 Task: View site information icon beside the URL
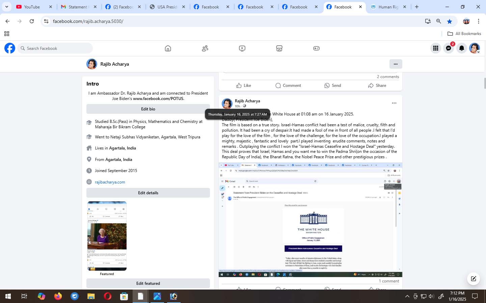coord(46,21)
